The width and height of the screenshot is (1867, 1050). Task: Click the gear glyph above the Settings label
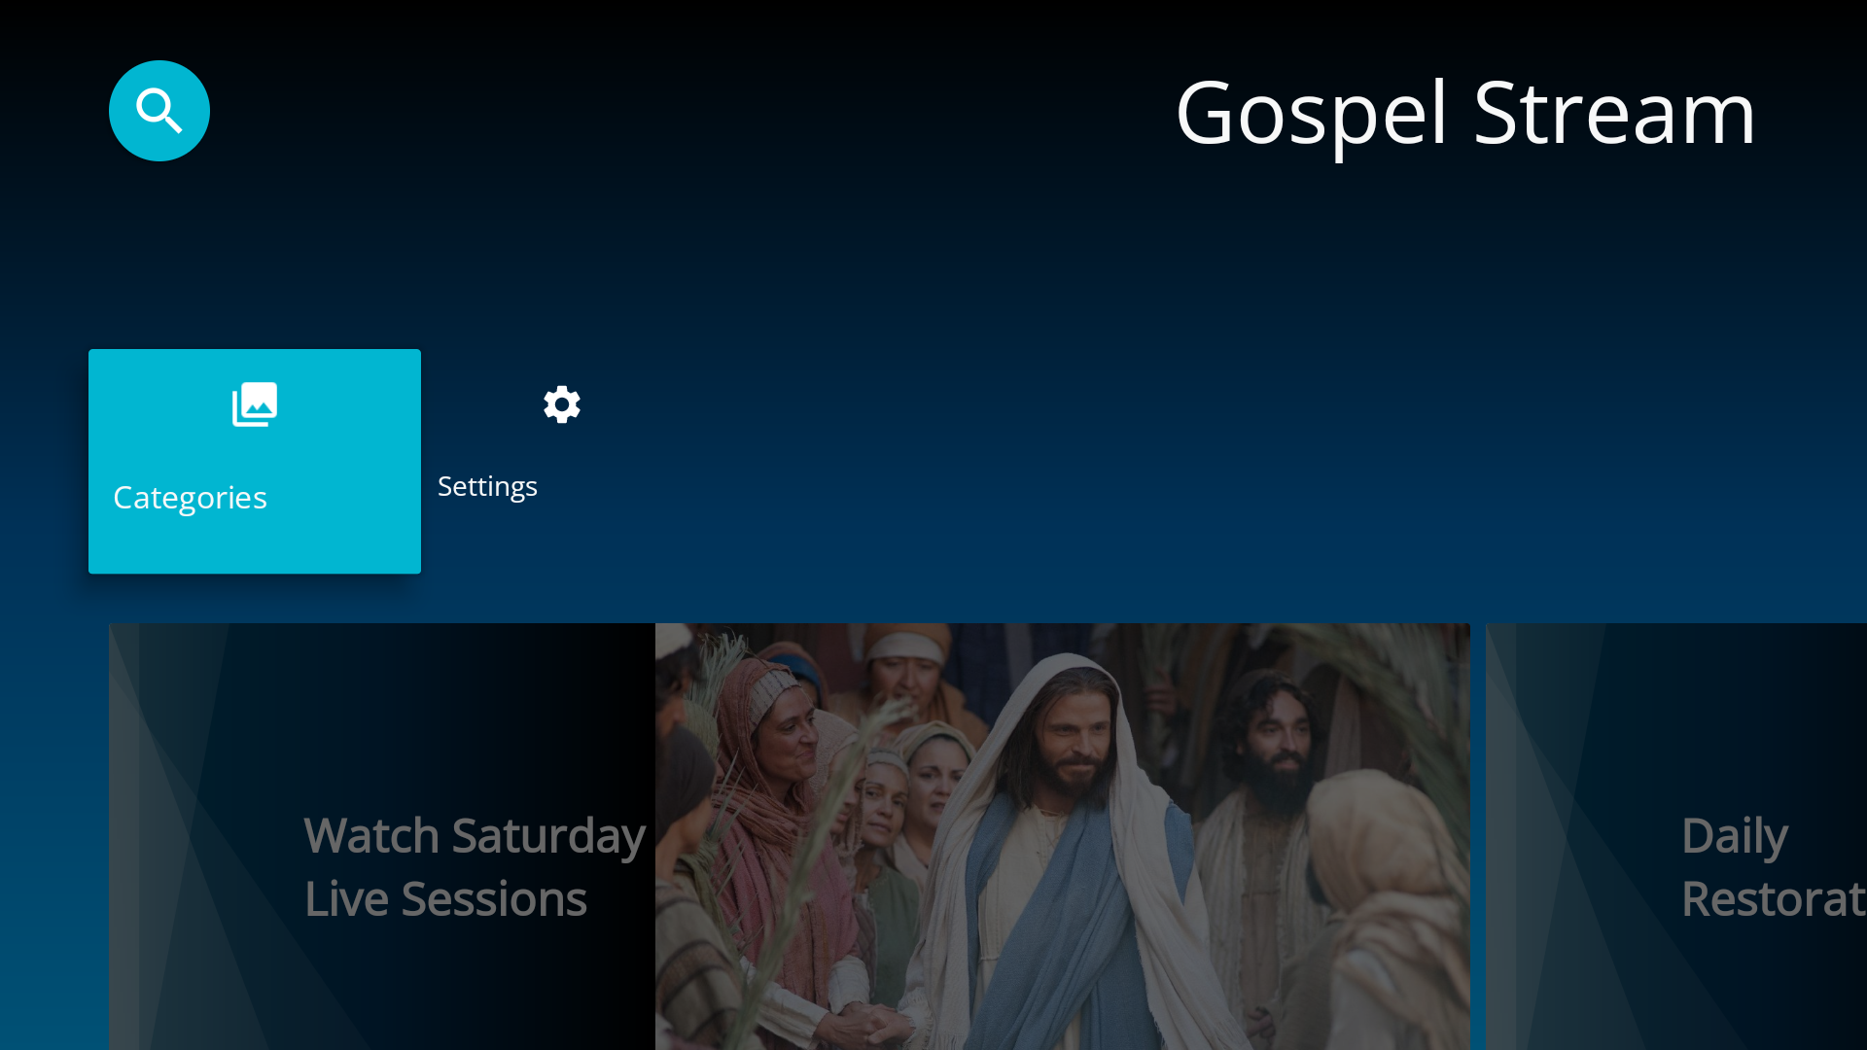[x=561, y=404]
